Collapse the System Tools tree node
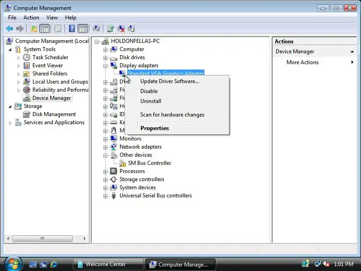 tap(10, 50)
